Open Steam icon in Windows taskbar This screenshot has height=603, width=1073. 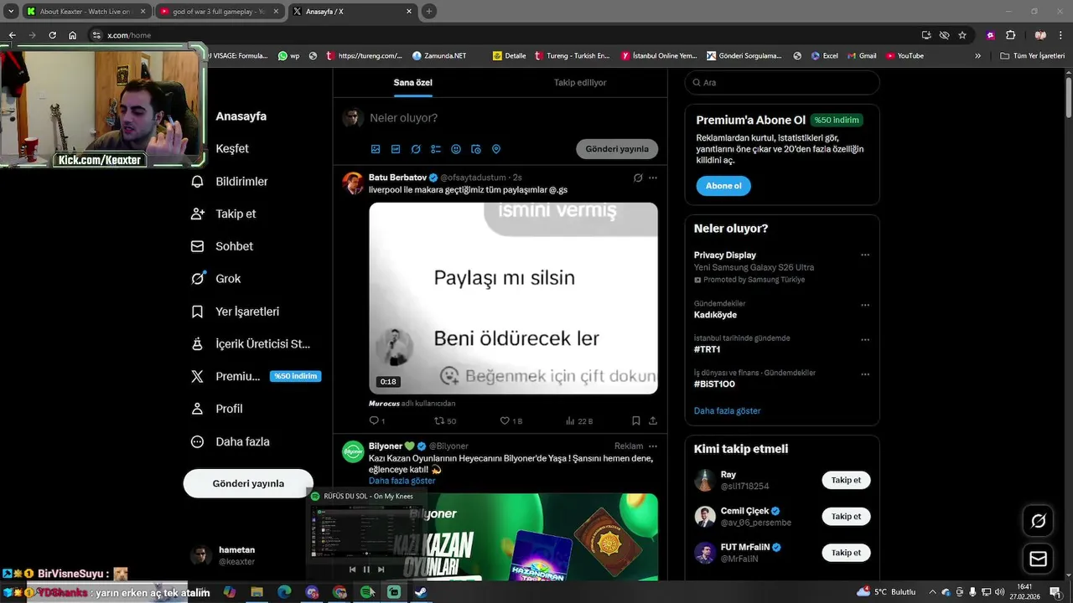[x=421, y=592]
